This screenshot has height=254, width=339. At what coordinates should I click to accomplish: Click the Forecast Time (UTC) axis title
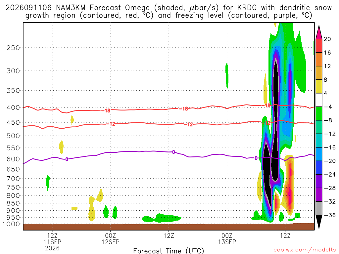point(169,251)
